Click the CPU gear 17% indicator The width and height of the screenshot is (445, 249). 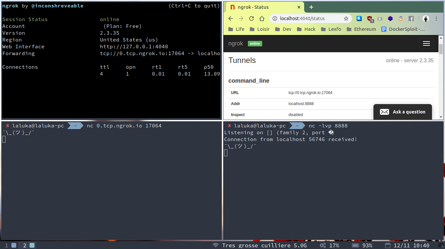click(x=329, y=245)
